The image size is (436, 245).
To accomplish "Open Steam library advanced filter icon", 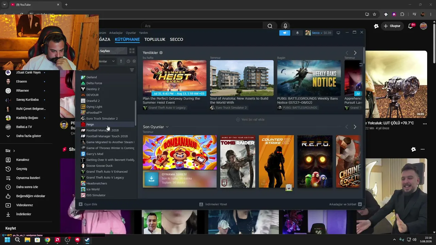I will click(x=132, y=70).
